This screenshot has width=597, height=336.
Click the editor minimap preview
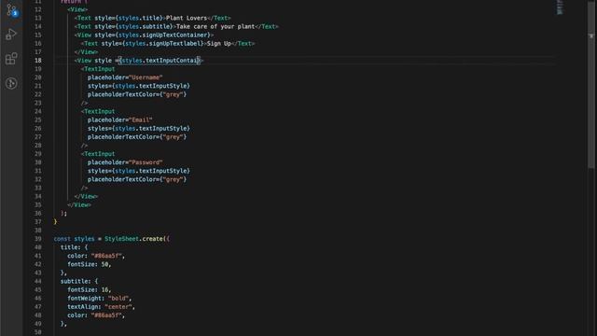click(x=560, y=7)
